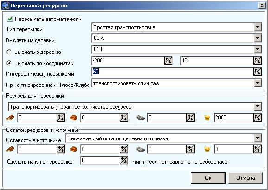Screen dimensions: 268x190
Task: Select the Выслать в деревню radio button
Action: (x=9, y=52)
